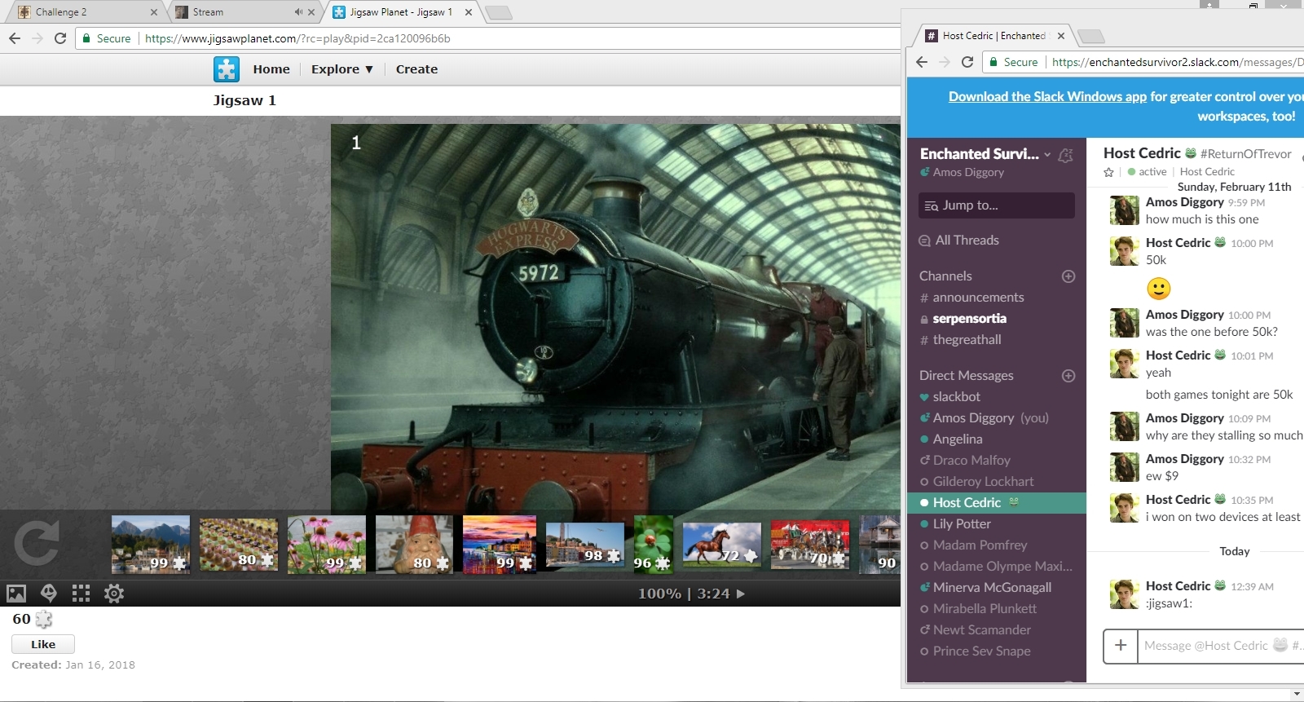Arrange pieces using the grid icon
1304x702 pixels.
coord(81,594)
